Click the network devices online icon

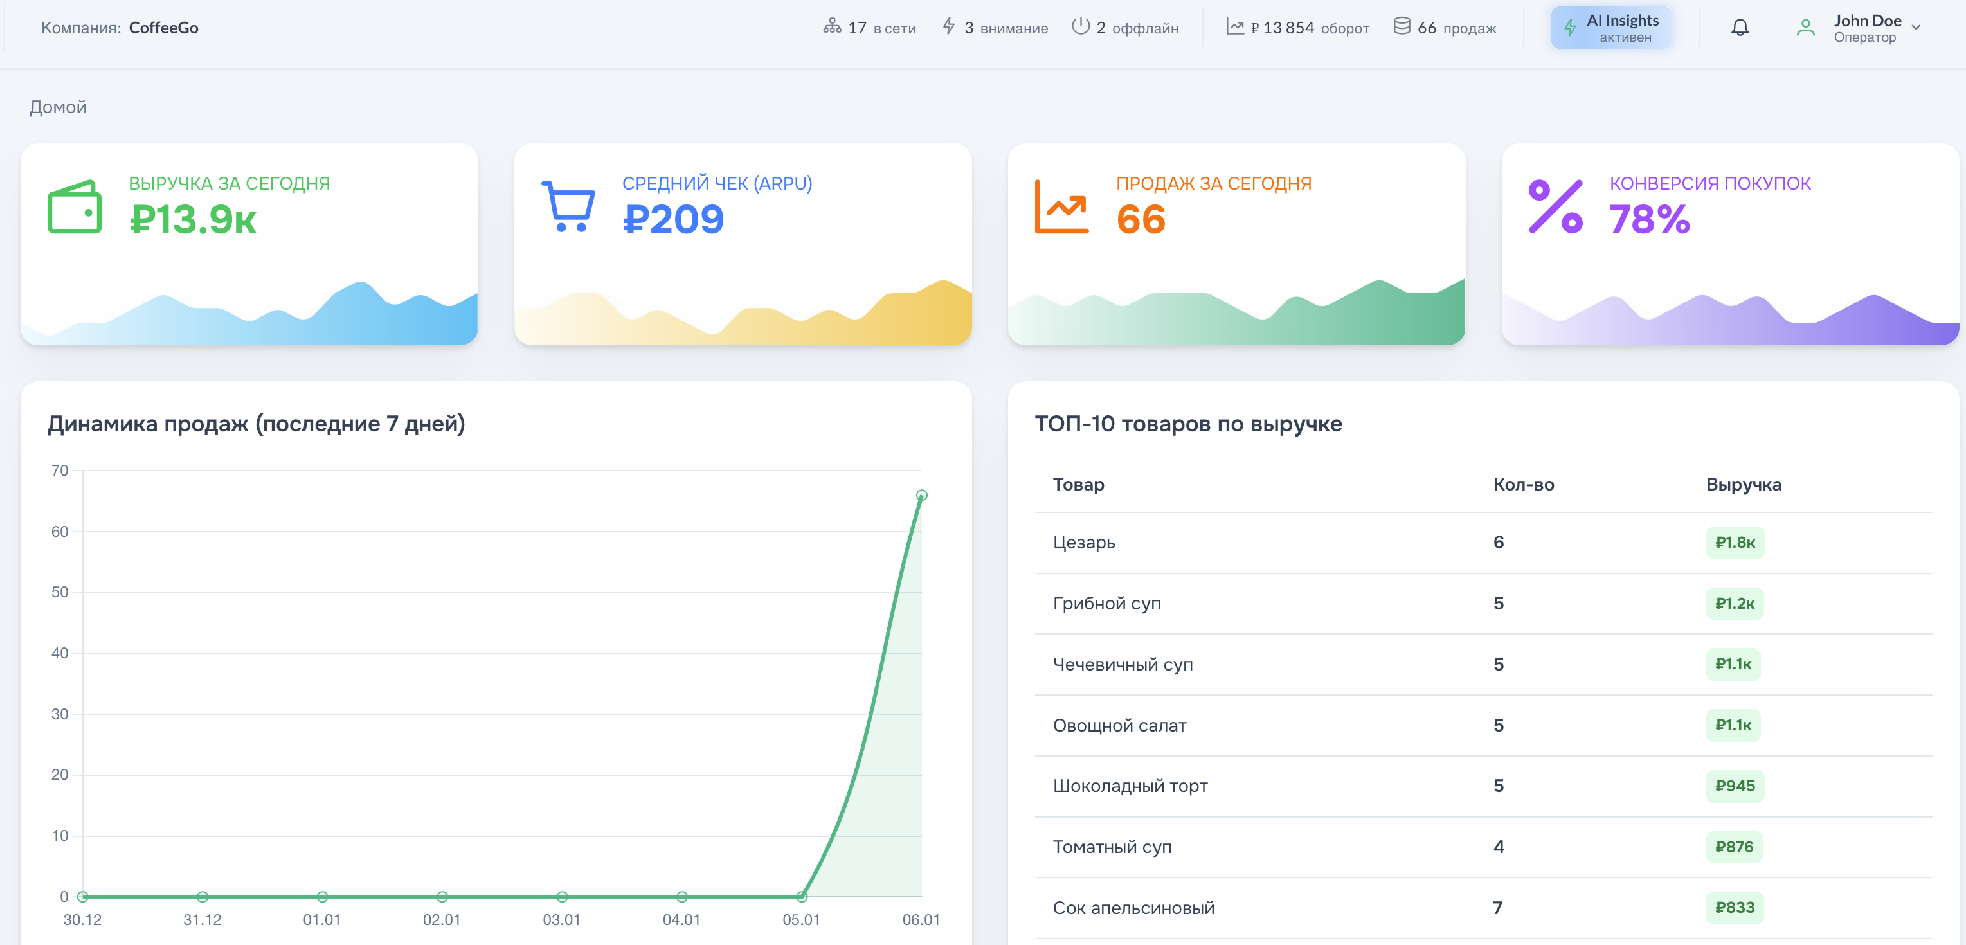coord(832,27)
